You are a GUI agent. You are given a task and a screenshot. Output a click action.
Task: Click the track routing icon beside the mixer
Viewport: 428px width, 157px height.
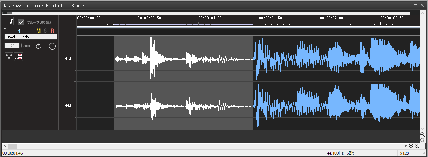[18, 57]
